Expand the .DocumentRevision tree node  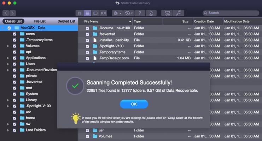coord(8,70)
